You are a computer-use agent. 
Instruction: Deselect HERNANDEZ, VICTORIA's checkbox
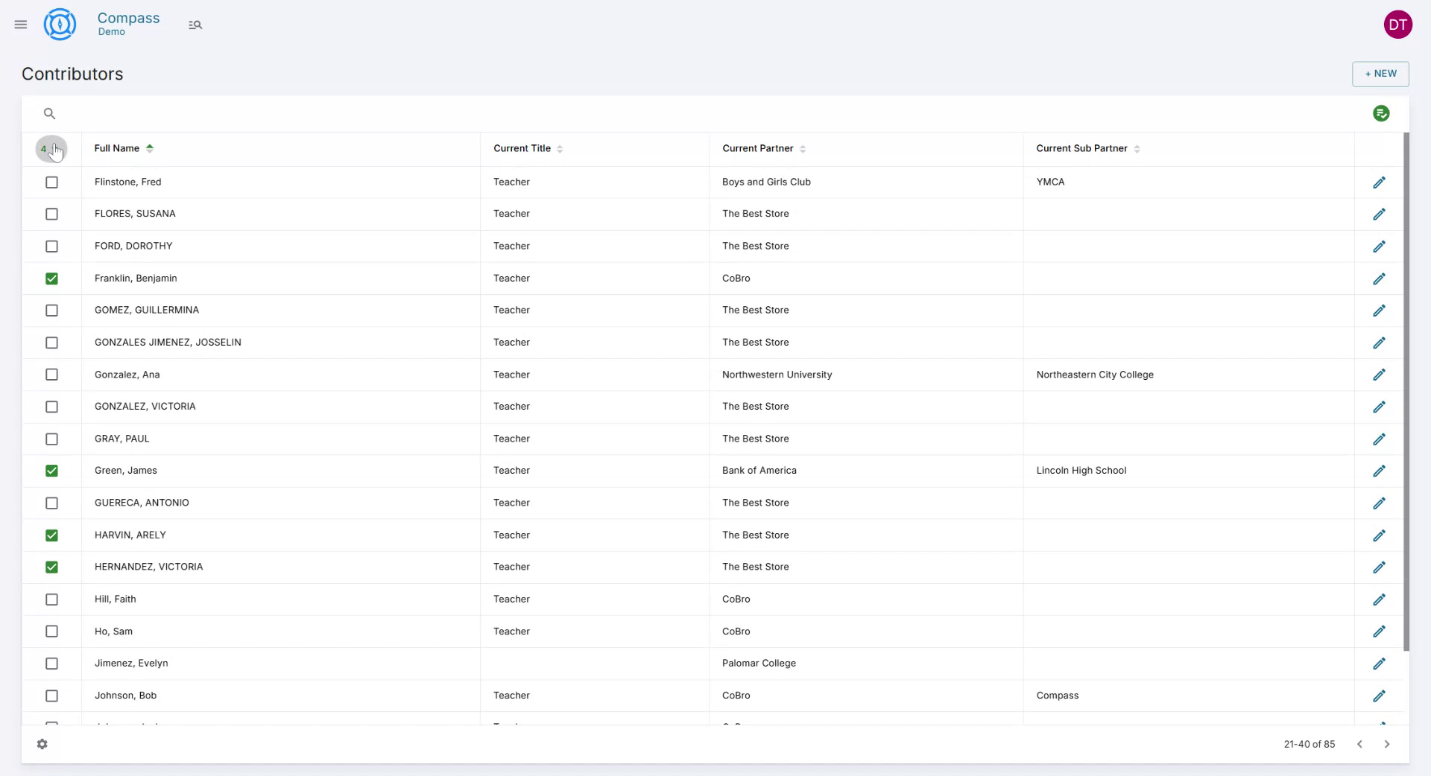point(51,567)
